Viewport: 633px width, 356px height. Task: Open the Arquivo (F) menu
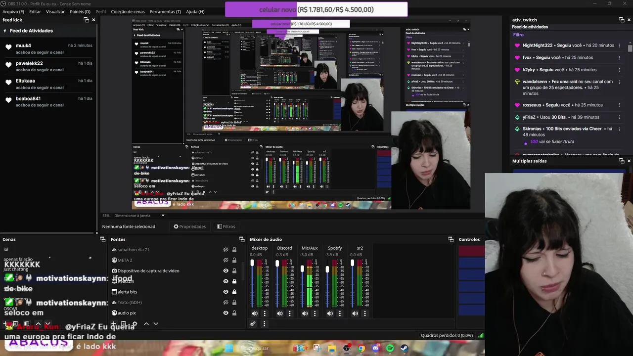pyautogui.click(x=13, y=11)
